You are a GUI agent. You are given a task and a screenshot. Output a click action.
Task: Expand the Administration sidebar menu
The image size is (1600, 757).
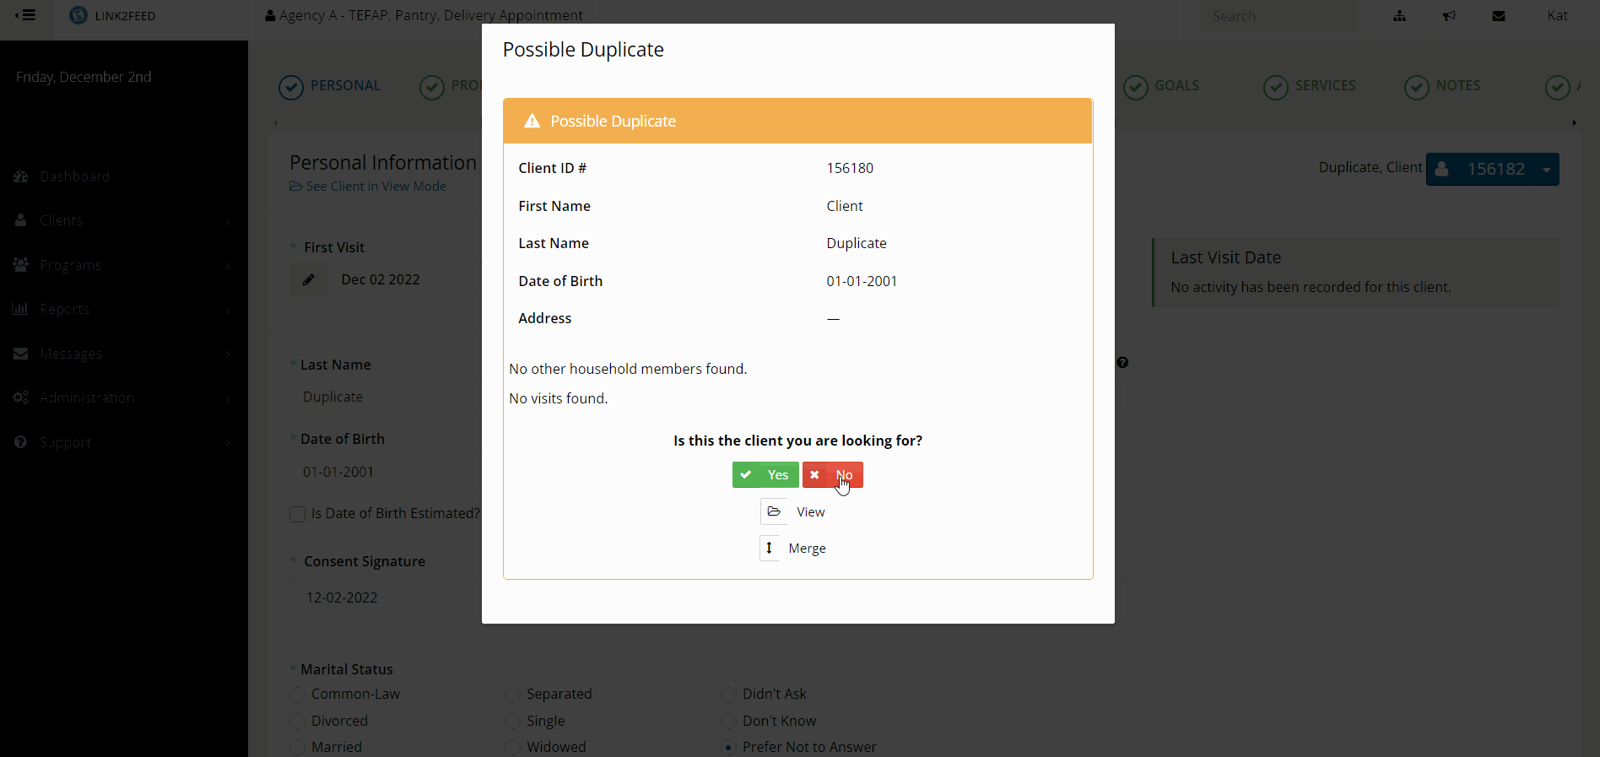[x=124, y=397]
